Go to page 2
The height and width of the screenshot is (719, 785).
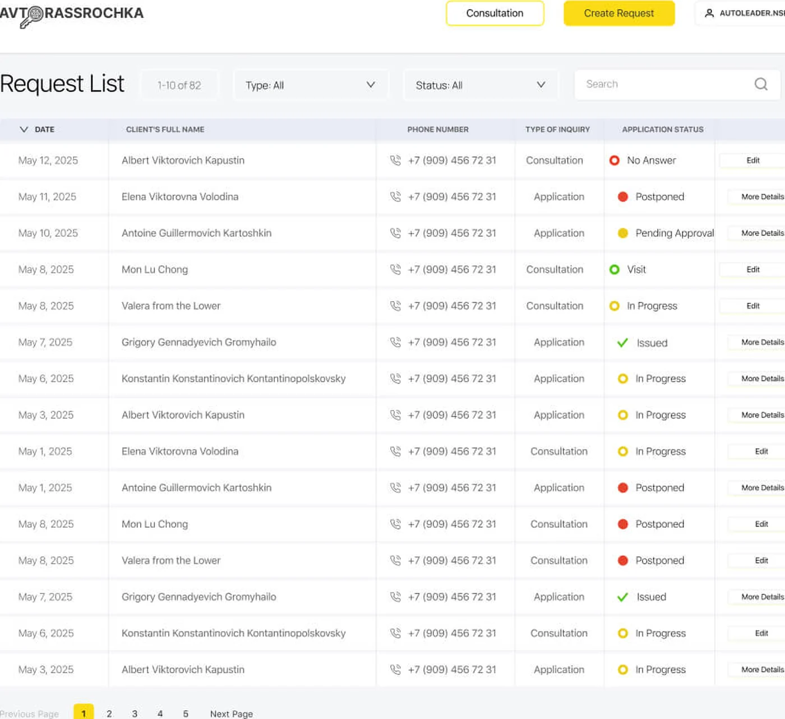pos(109,713)
